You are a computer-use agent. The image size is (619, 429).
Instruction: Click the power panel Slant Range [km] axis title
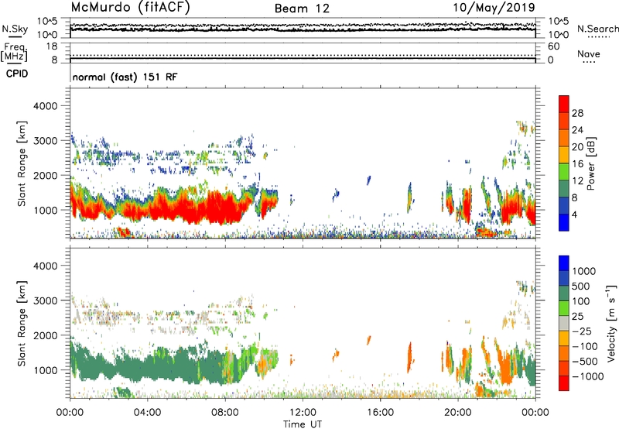pyautogui.click(x=22, y=163)
